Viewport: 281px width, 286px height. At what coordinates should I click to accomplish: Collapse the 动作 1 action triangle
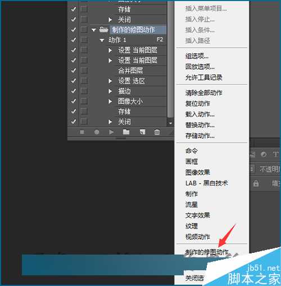coord(102,40)
